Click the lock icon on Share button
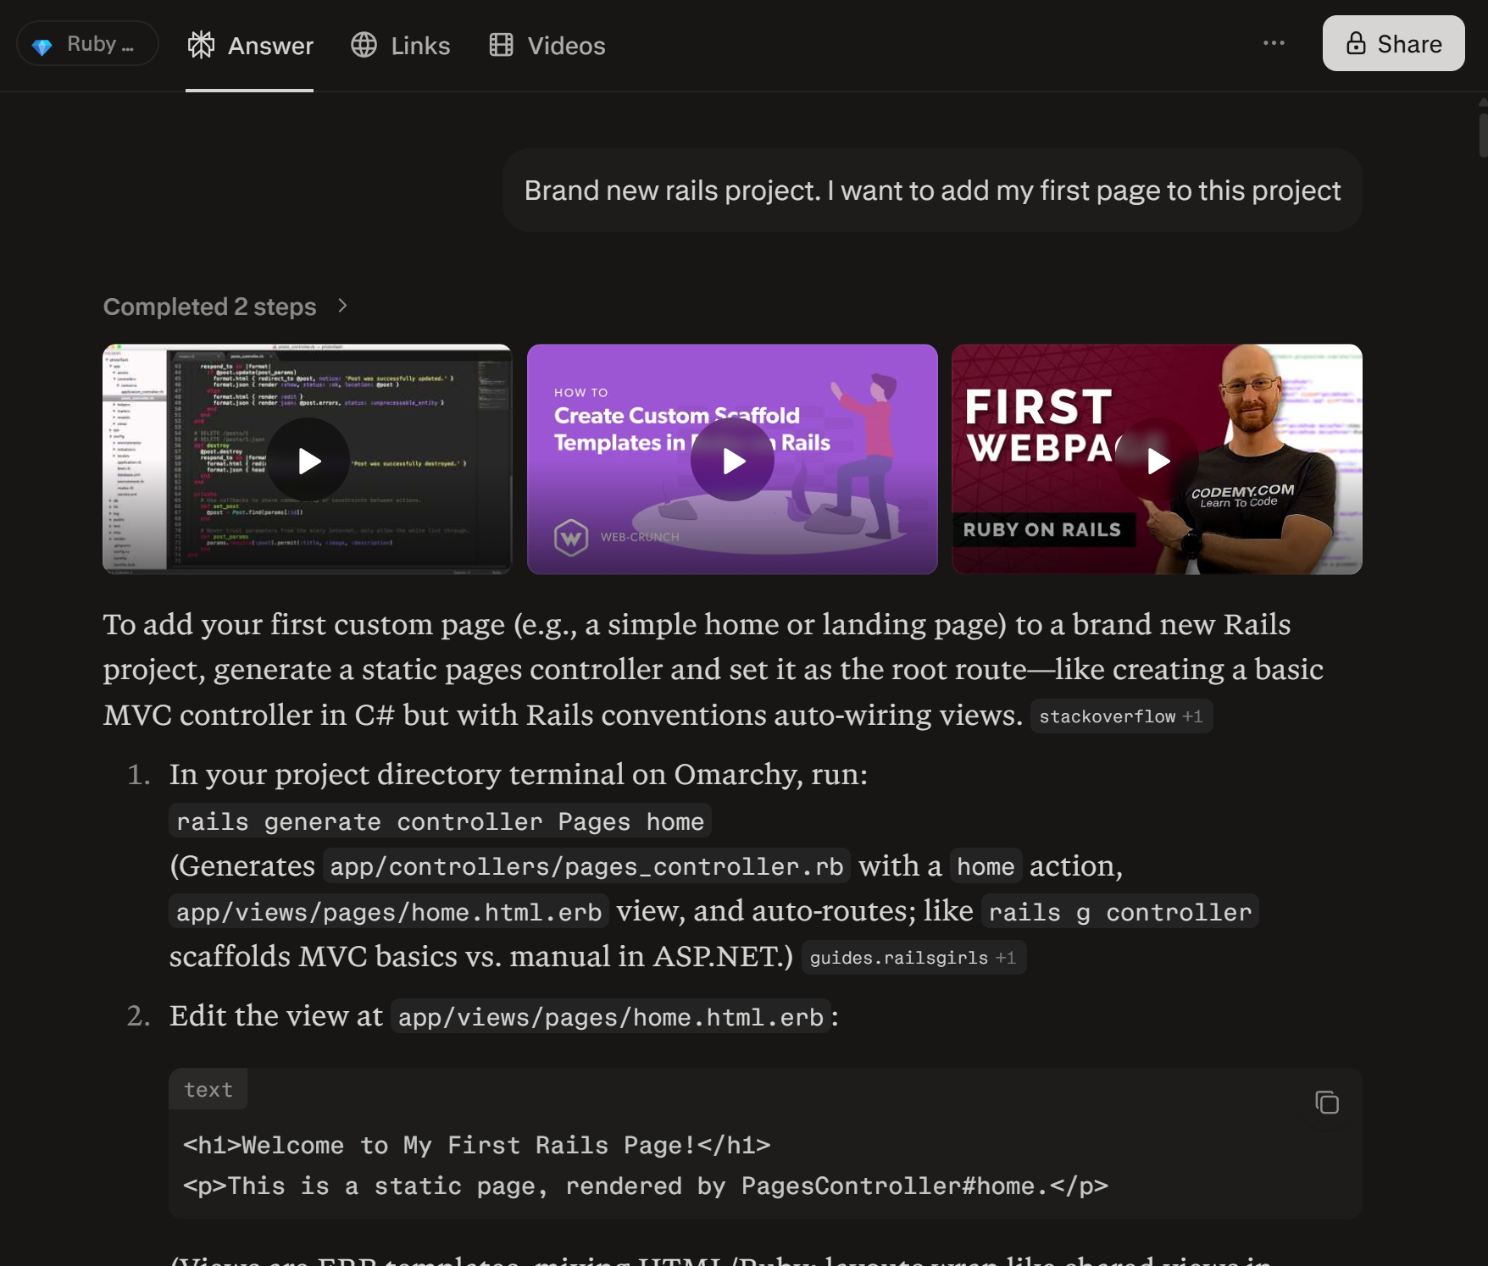 (1356, 44)
